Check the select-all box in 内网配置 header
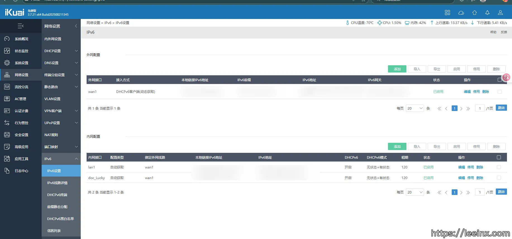Viewport: 512px width, 239px height. click(499, 158)
